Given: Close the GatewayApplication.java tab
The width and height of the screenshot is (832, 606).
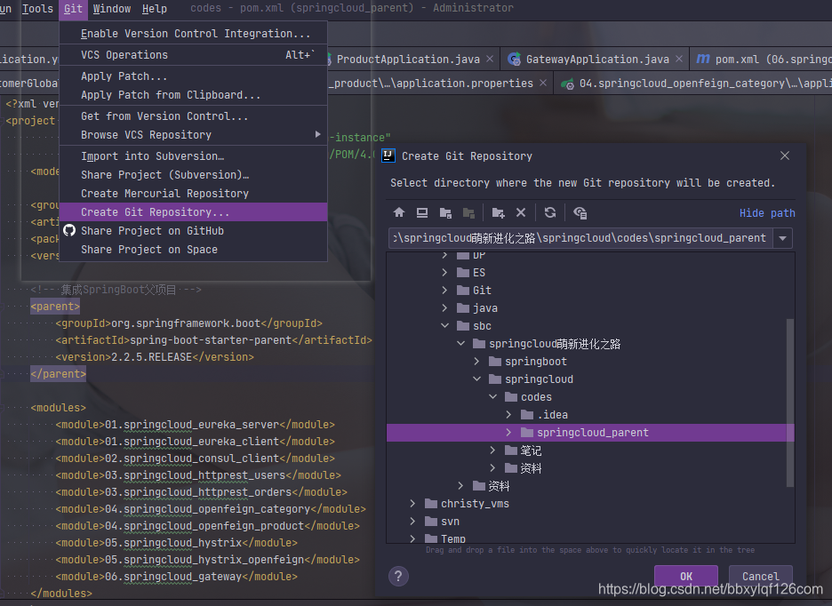Looking at the screenshot, I should tap(679, 59).
